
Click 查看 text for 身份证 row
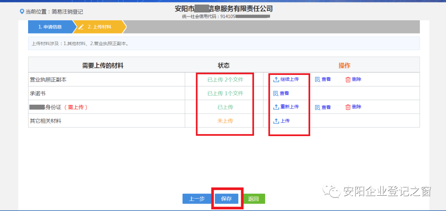point(326,107)
